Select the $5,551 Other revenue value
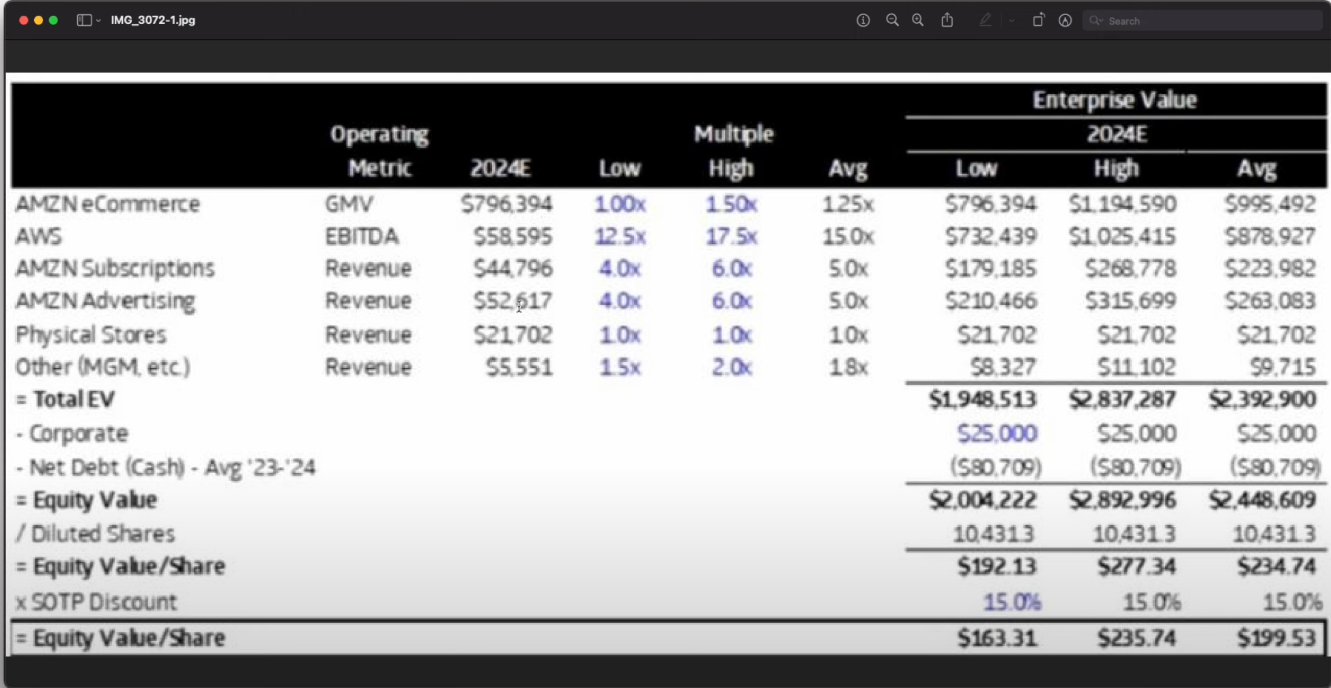Image resolution: width=1331 pixels, height=688 pixels. pos(519,367)
